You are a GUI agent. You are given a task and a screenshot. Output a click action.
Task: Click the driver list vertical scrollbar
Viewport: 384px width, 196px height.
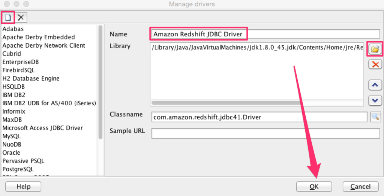(x=100, y=82)
